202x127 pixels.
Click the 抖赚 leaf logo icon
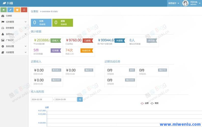[x=4, y=3]
